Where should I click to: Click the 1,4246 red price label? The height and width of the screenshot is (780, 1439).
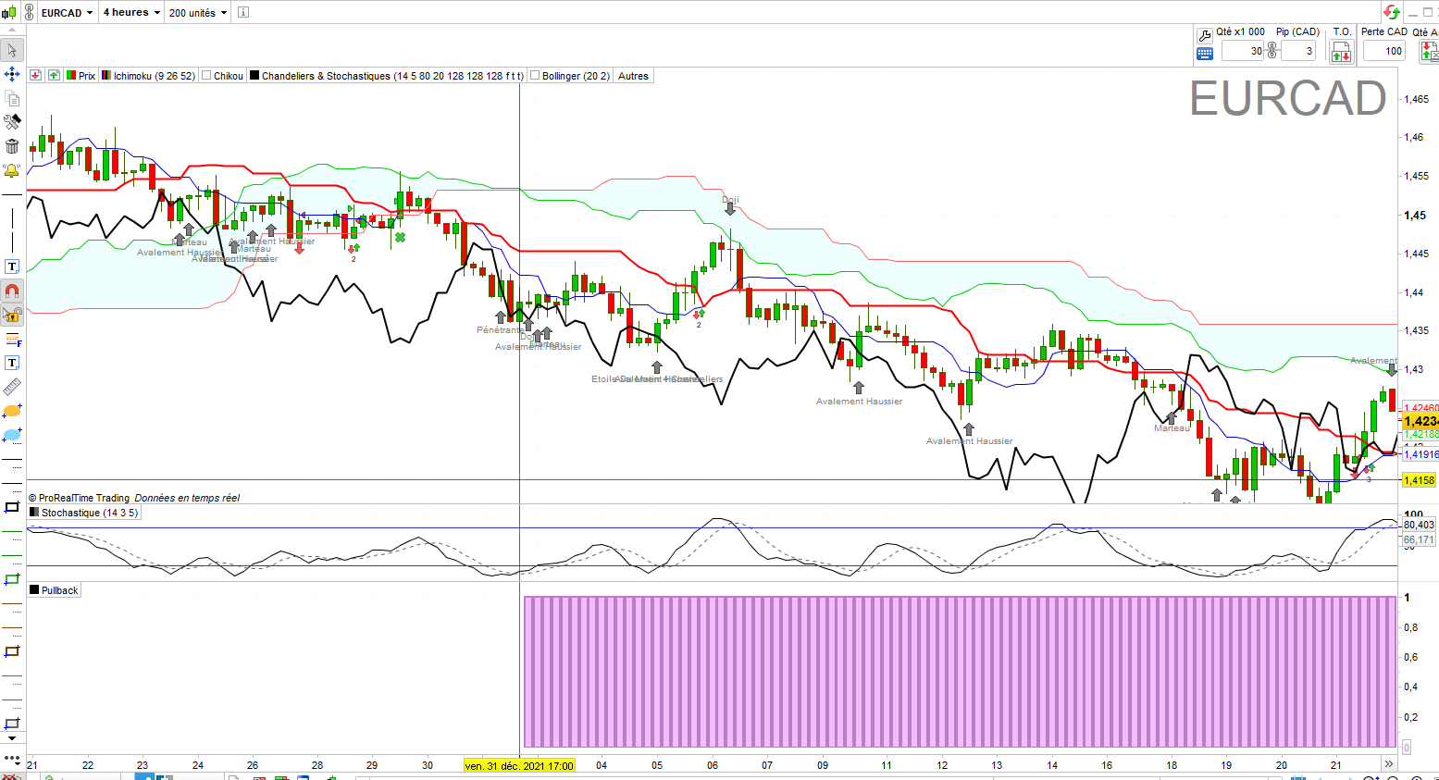pos(1420,408)
